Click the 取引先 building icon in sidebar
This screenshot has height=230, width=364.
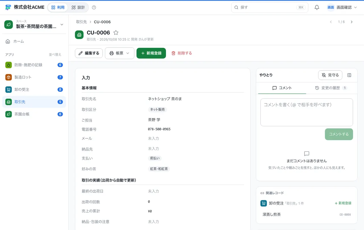pos(9,102)
